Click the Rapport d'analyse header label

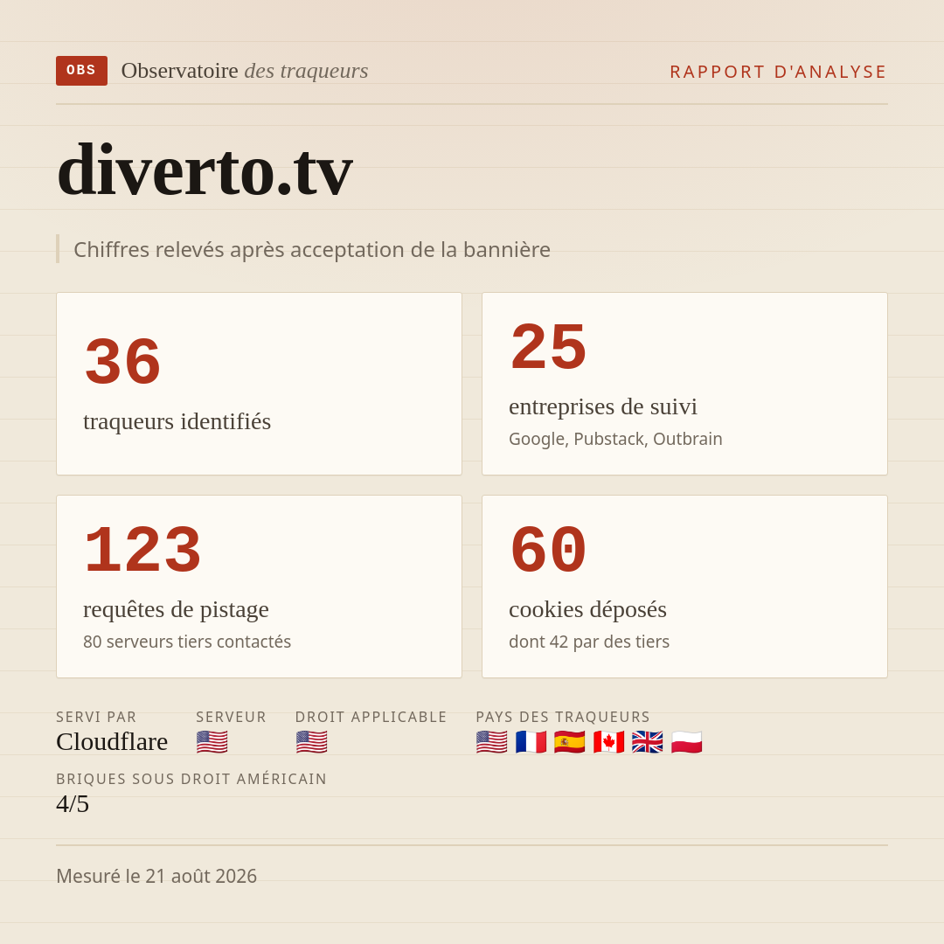pyautogui.click(x=779, y=72)
